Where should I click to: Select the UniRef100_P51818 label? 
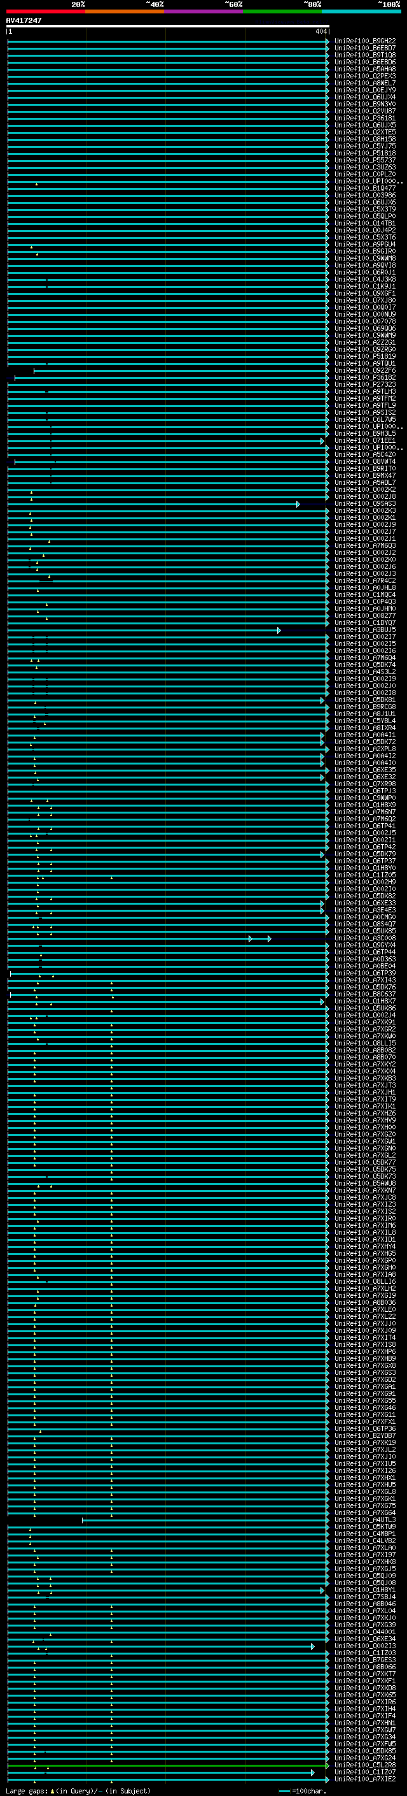[x=365, y=154]
